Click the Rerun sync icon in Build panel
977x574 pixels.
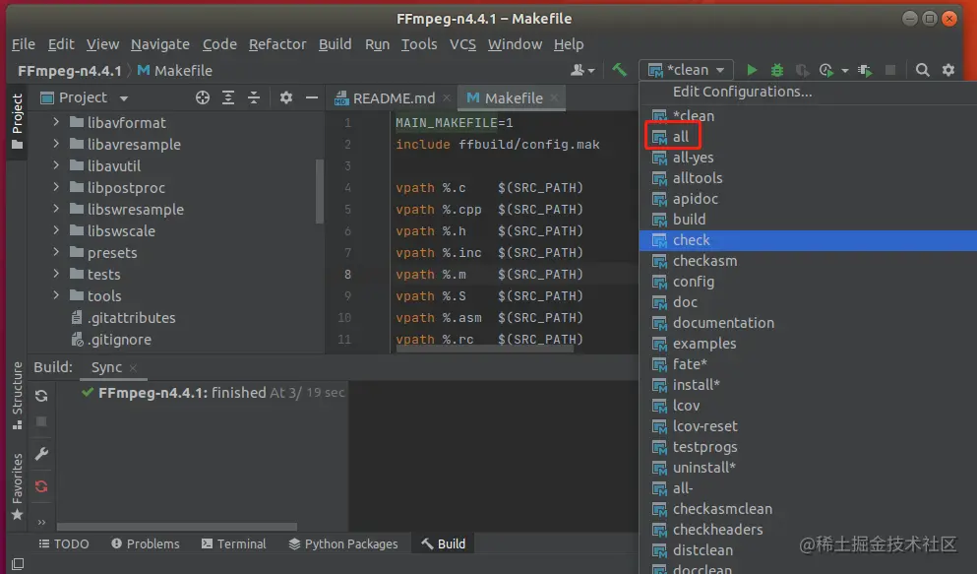(x=41, y=396)
